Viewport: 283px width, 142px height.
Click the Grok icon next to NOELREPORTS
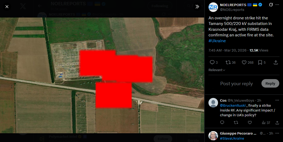coord(271,5)
